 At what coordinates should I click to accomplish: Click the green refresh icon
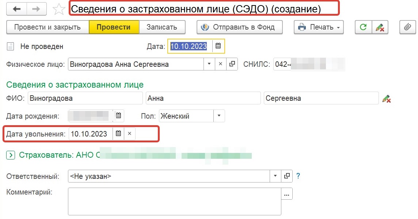point(363,27)
